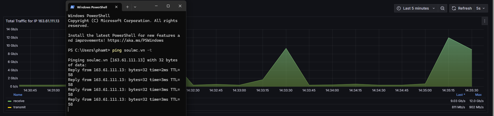Viewport: 494px width, 116px height.
Task: Click the 14:30:45 x-axis label
Action: (x=30, y=90)
